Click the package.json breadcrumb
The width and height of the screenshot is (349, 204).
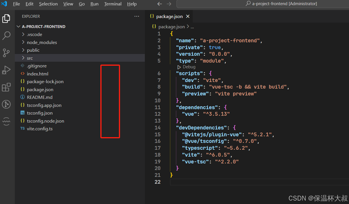tap(171, 27)
